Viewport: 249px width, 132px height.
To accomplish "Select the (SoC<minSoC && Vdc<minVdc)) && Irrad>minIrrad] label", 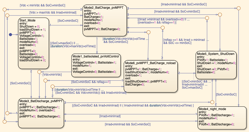I will [91, 93].
